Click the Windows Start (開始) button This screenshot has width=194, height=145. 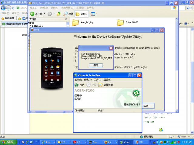coord(8,142)
